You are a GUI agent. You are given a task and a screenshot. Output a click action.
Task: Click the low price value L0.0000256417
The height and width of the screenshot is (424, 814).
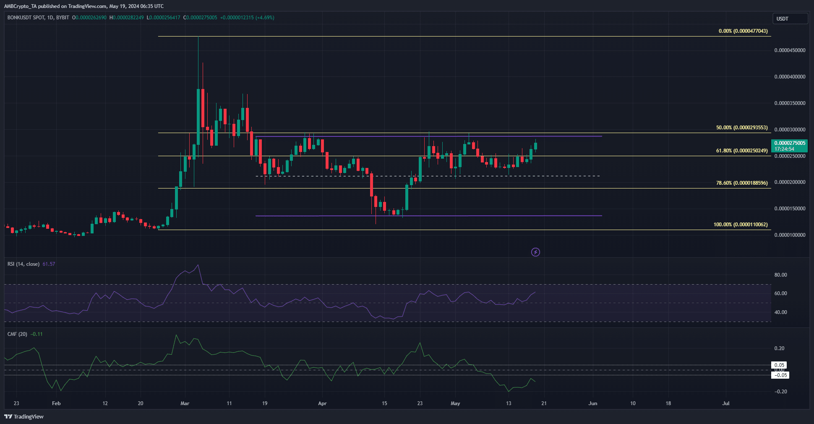point(163,18)
